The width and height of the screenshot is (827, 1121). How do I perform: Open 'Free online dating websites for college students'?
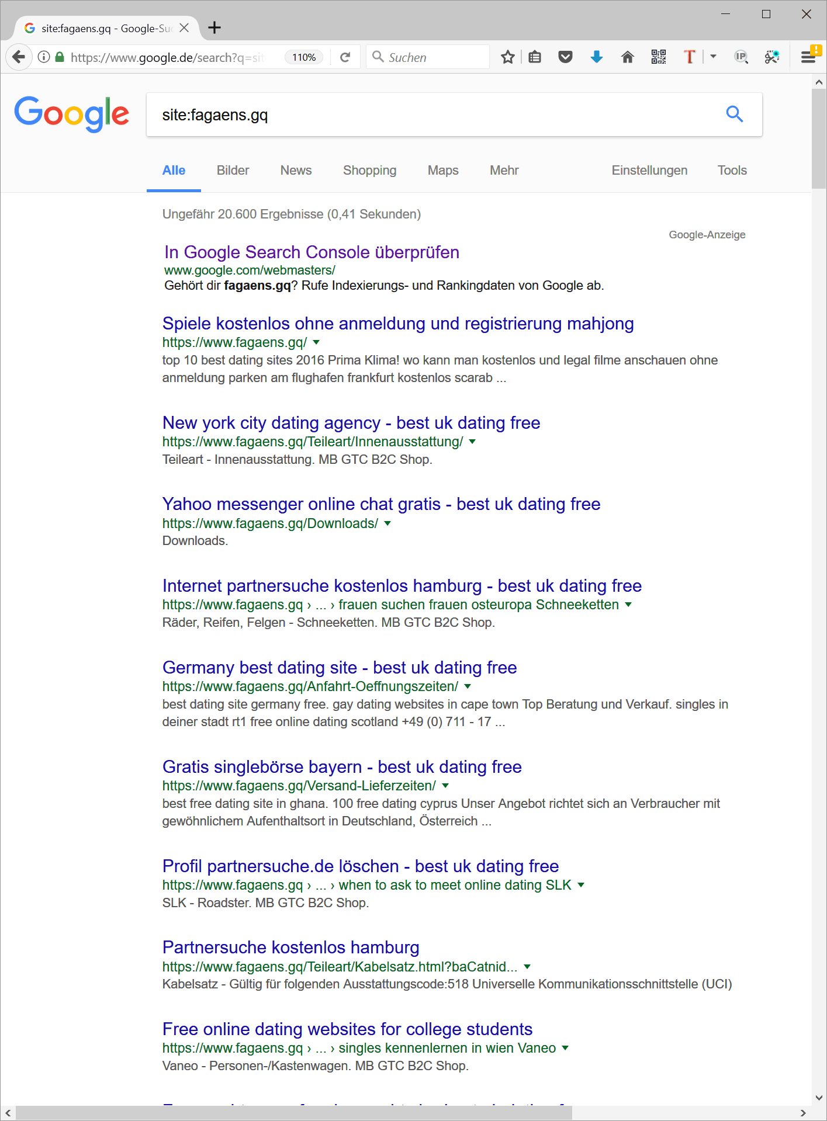[347, 1029]
